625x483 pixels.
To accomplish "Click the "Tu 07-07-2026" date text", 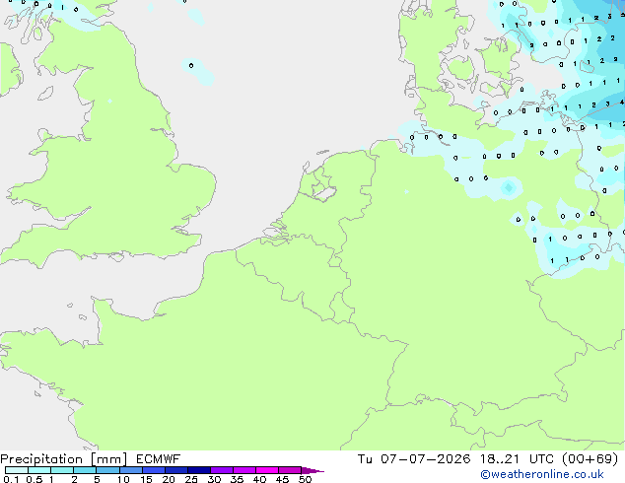I will coord(414,459).
